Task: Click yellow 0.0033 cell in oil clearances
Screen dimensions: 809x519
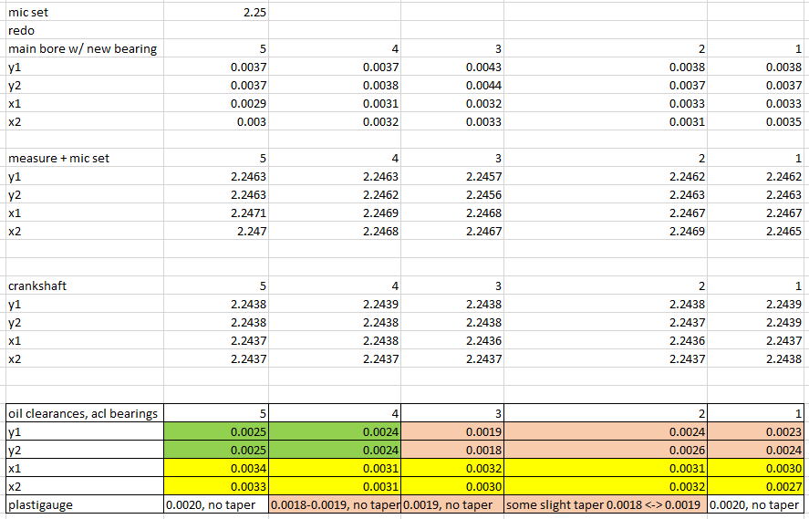Action: pos(216,486)
